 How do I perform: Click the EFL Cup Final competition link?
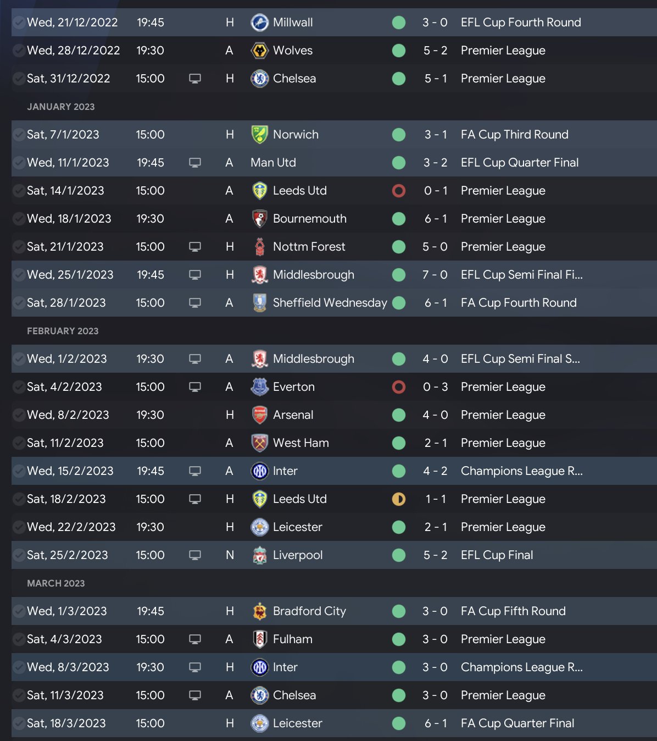click(497, 555)
